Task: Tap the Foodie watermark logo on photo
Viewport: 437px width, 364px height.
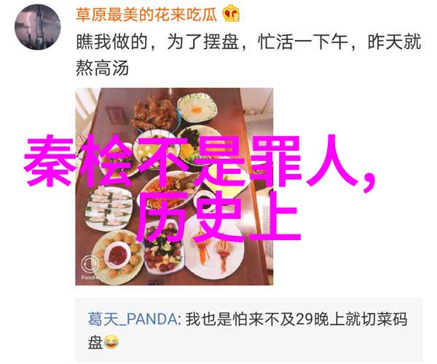Action: pos(90,266)
